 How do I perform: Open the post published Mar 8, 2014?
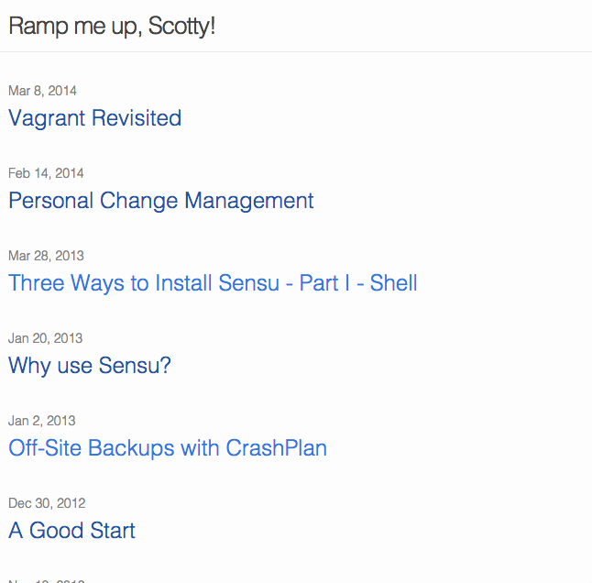pos(94,118)
